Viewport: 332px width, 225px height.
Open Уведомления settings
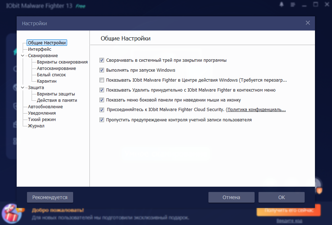(x=42, y=113)
